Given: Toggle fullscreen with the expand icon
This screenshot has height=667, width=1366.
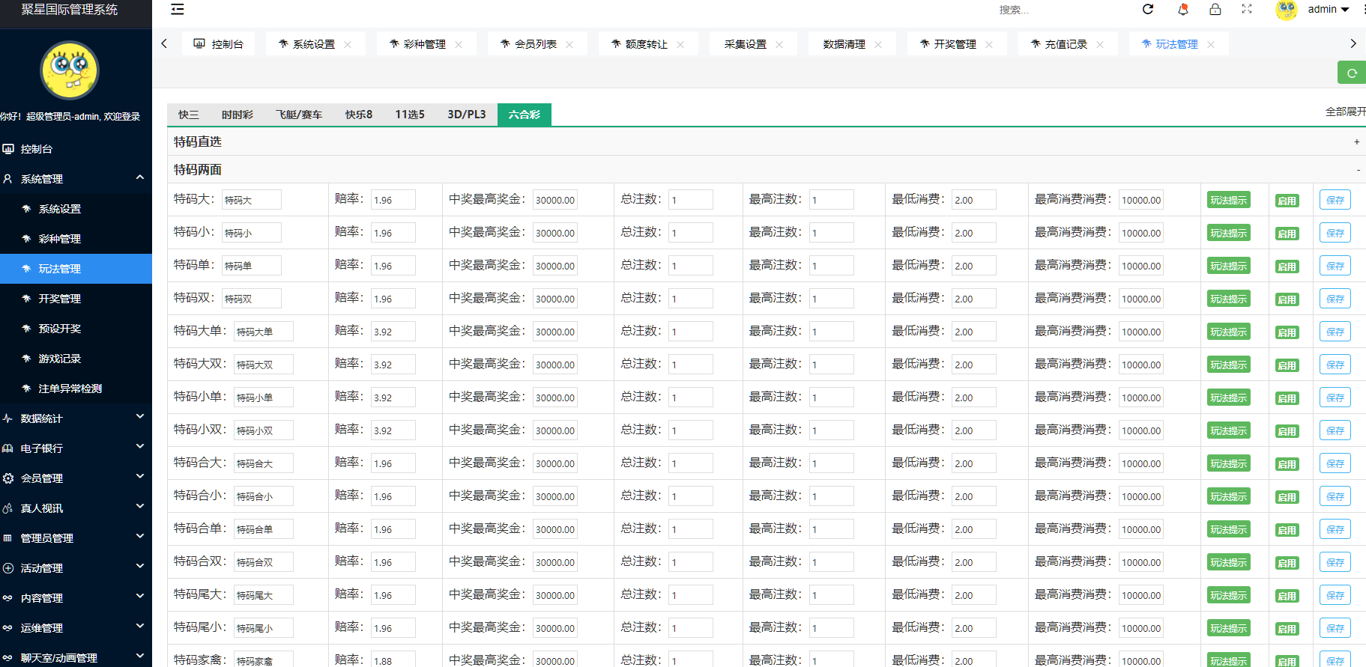Looking at the screenshot, I should pos(1247,9).
